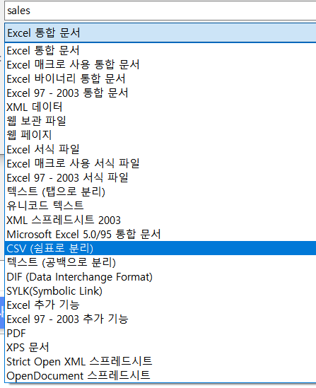Choose '텍스트 (공백으로 분리)' format

(160, 262)
